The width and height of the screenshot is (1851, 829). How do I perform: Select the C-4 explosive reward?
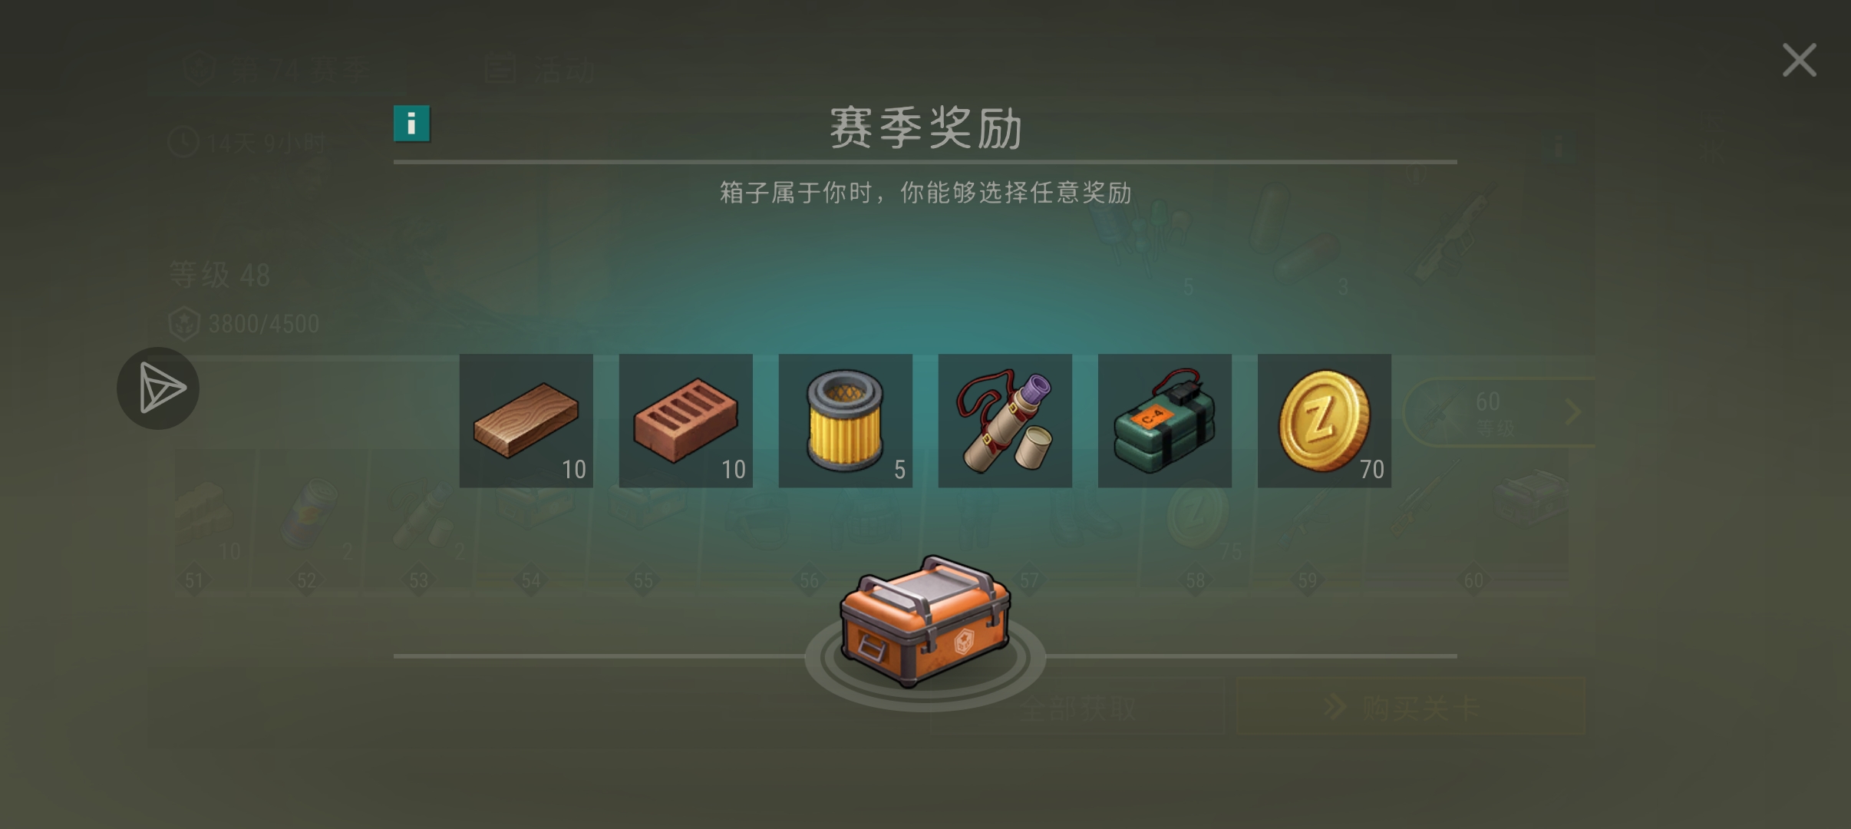tap(1164, 421)
